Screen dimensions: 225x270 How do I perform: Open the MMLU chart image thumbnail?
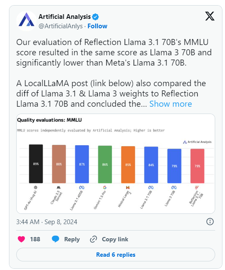[x=116, y=164]
